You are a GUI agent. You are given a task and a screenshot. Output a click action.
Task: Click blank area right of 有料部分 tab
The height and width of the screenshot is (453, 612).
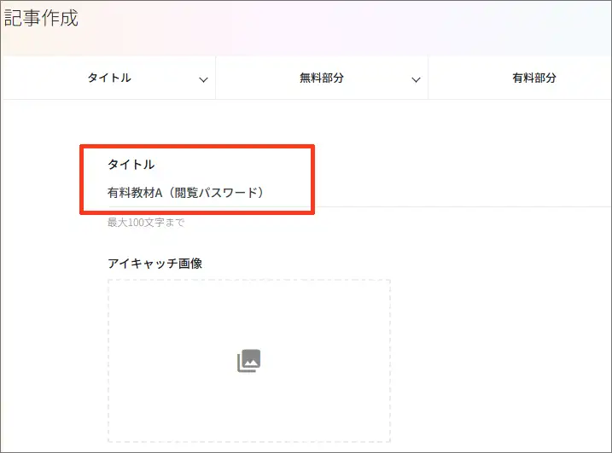point(589,78)
